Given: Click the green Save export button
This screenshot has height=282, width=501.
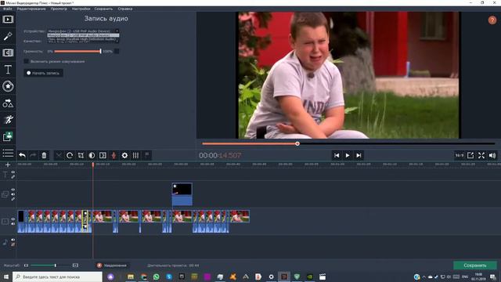Looking at the screenshot, I should tap(475, 266).
